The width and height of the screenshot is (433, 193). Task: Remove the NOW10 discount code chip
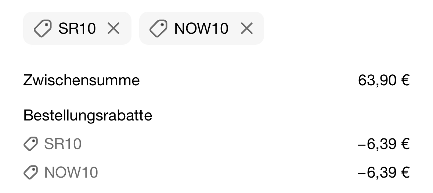click(246, 28)
